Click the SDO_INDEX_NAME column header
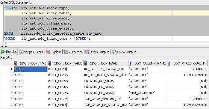 106,63
